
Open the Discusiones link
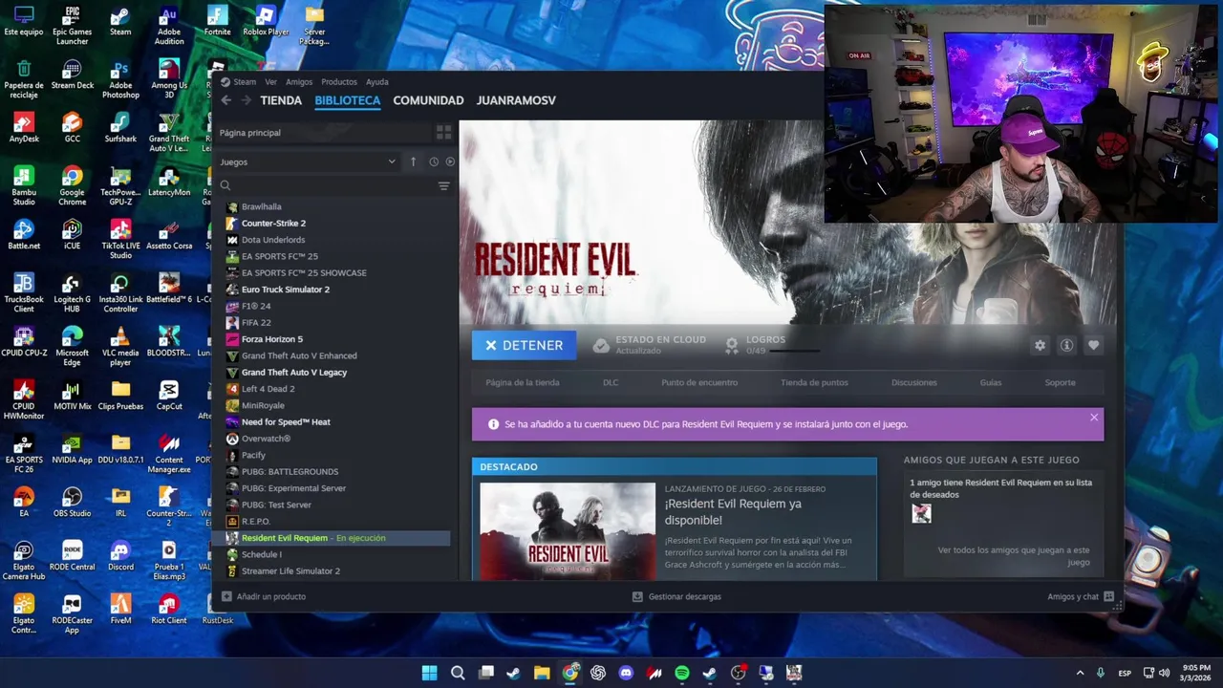(914, 382)
